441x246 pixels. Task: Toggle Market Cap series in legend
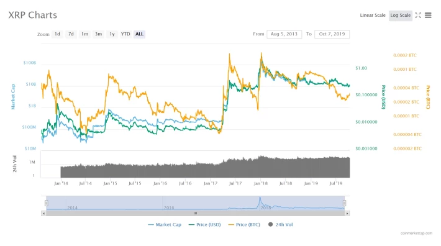[165, 224]
